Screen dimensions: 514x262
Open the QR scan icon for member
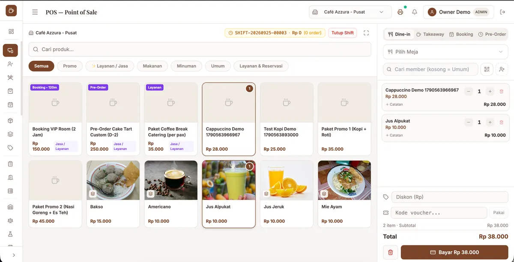click(x=486, y=69)
